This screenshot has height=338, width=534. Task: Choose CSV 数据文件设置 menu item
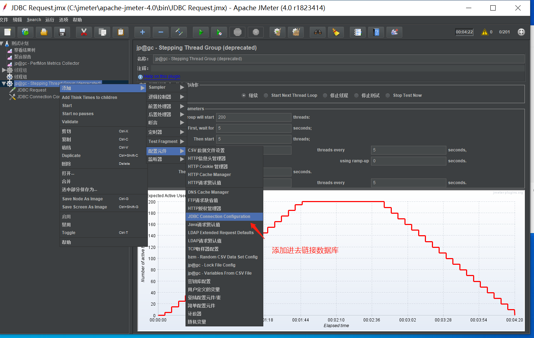point(224,150)
